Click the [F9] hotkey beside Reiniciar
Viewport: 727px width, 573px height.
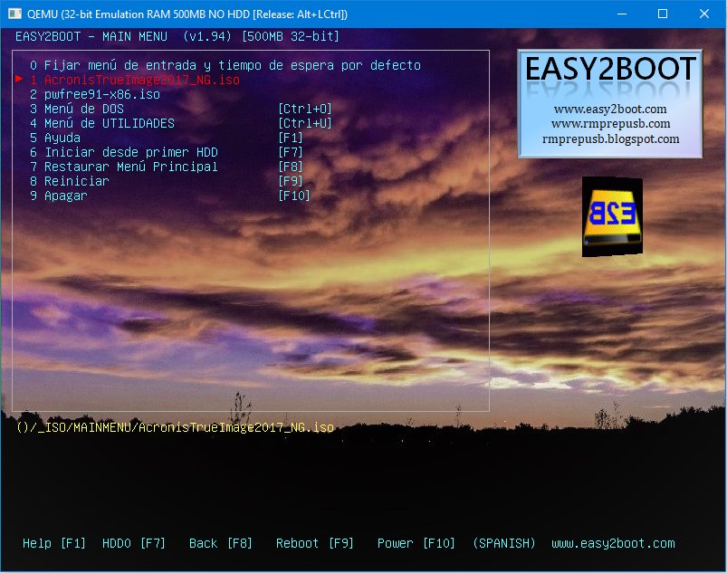pyautogui.click(x=291, y=181)
